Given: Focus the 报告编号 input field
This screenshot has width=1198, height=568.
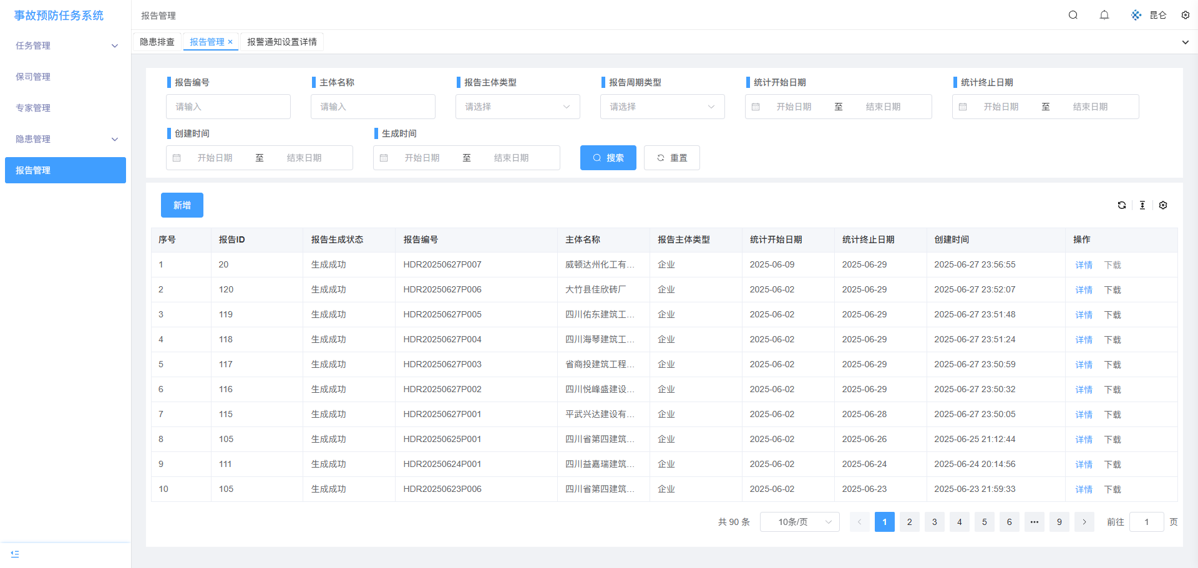Looking at the screenshot, I should point(228,107).
